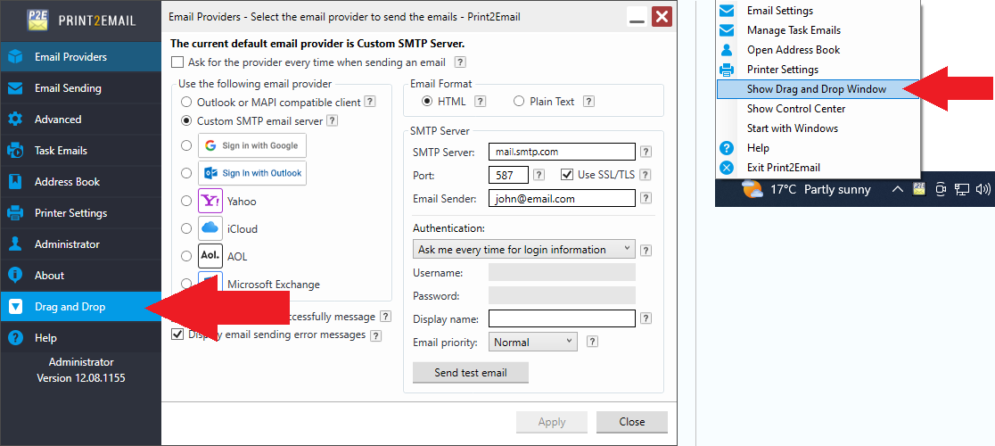This screenshot has width=995, height=446.
Task: Click the Email Providers cube icon in sidebar
Action: coord(15,57)
